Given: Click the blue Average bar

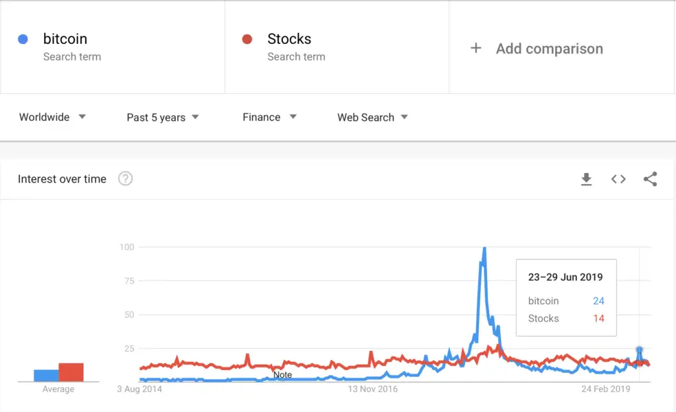Looking at the screenshot, I should click(x=46, y=376).
